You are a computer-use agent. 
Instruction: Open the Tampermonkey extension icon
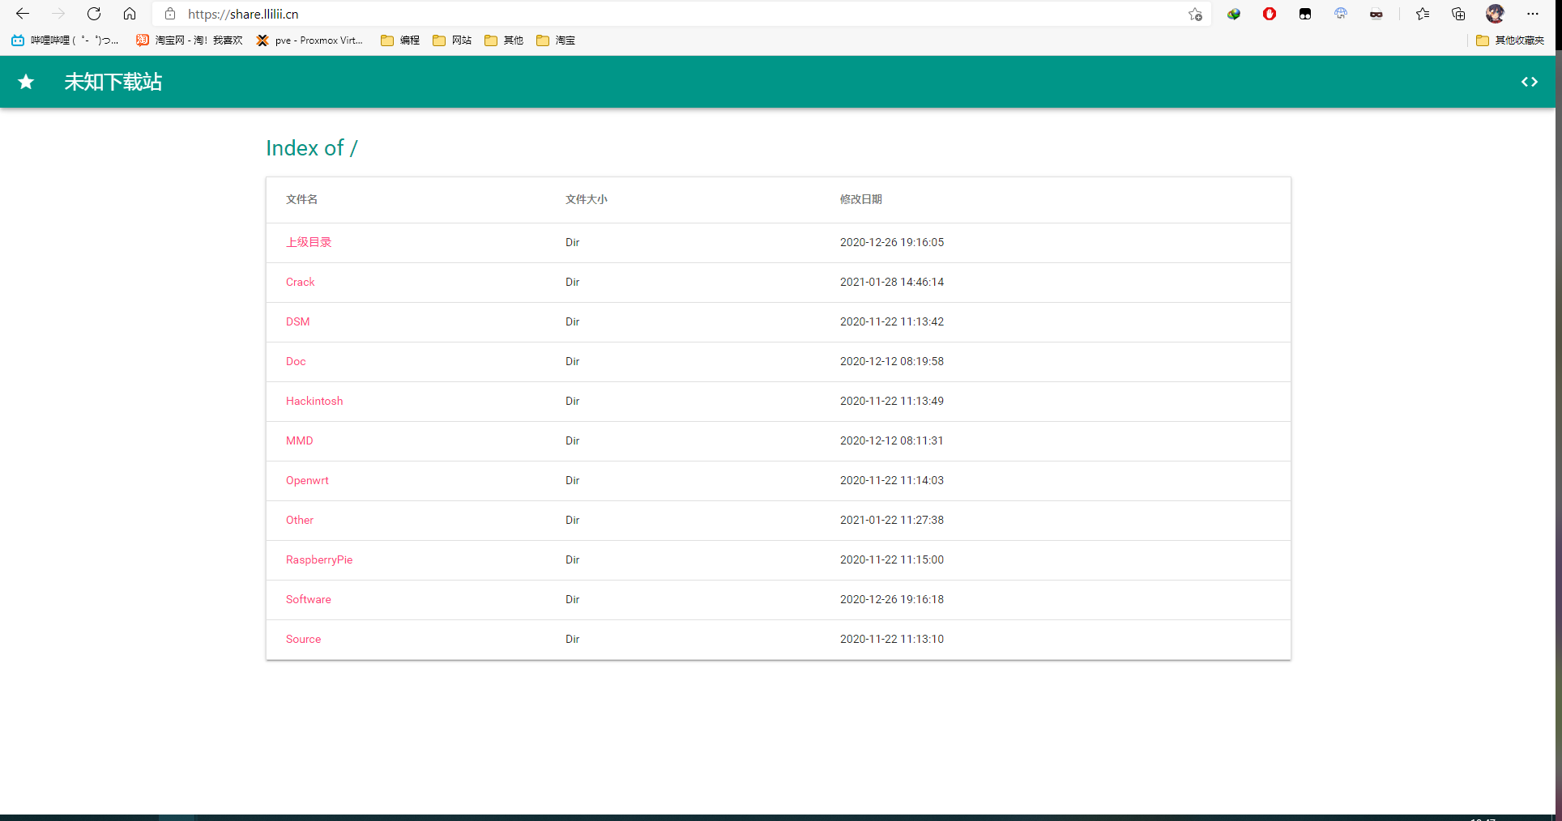pos(1305,14)
